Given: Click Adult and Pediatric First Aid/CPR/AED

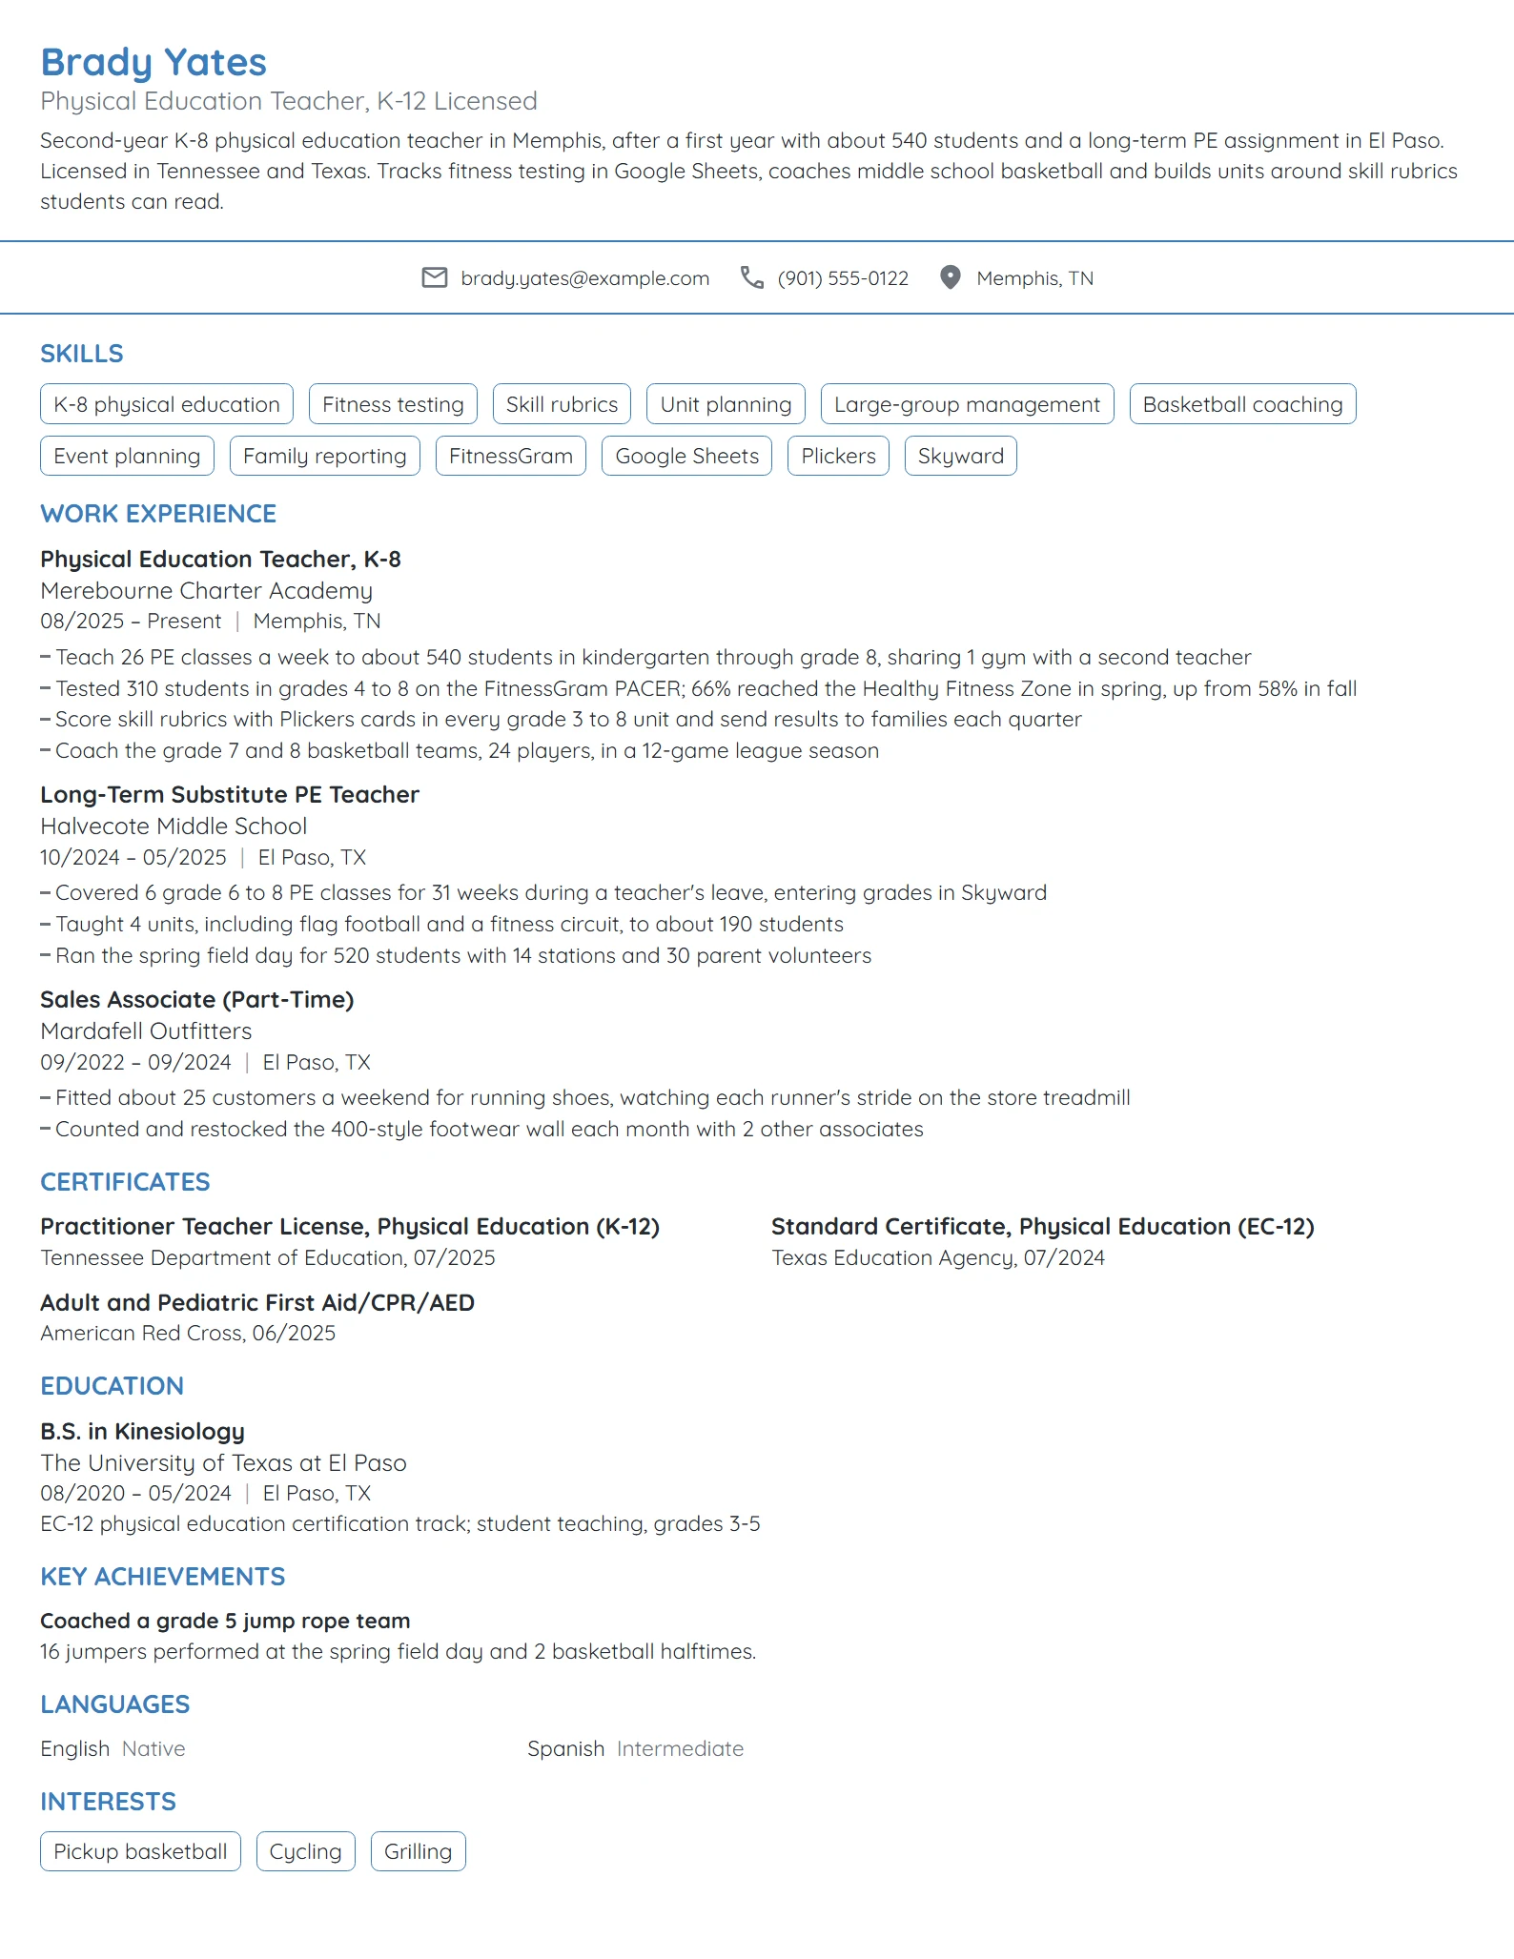Looking at the screenshot, I should coord(257,1302).
